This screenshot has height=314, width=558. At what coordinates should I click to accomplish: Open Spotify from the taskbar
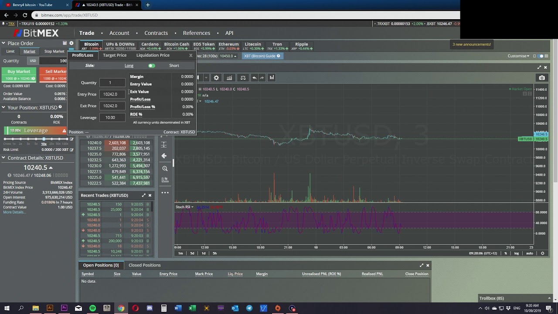pyautogui.click(x=92, y=308)
